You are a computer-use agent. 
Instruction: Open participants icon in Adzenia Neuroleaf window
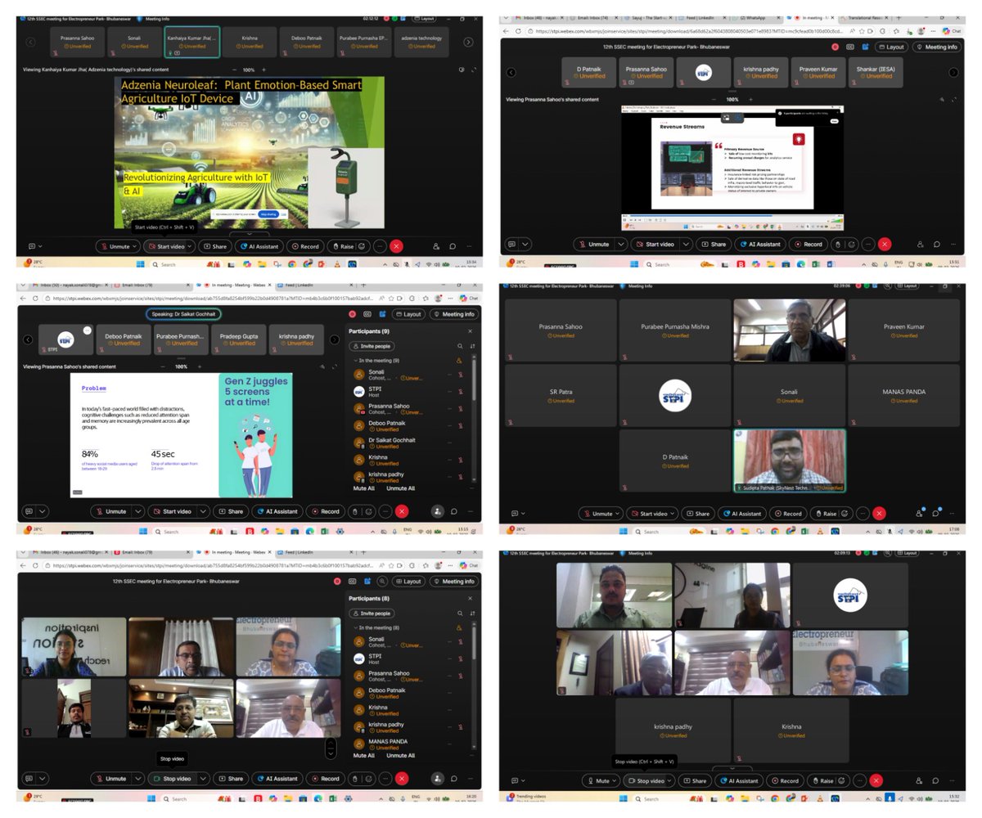435,245
